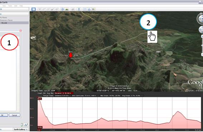Image resolution: width=203 pixels, height=132 pixels.
Task: Click the red arrow marker on the path
Action: point(71,56)
